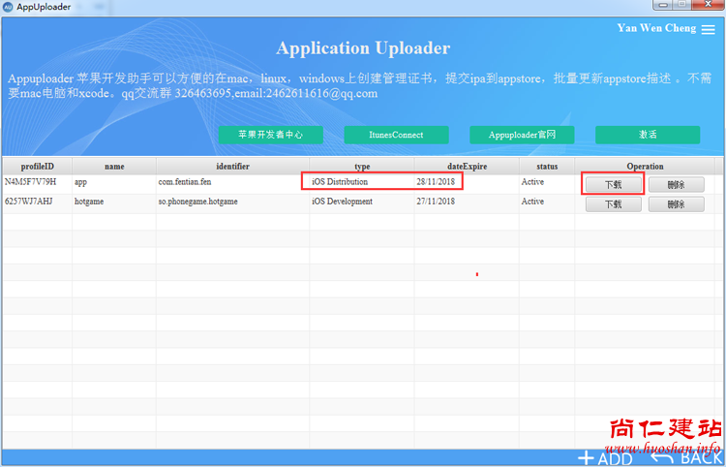Screen dimensions: 726x467
Task: Click the BACK arrow icon
Action: click(663, 457)
